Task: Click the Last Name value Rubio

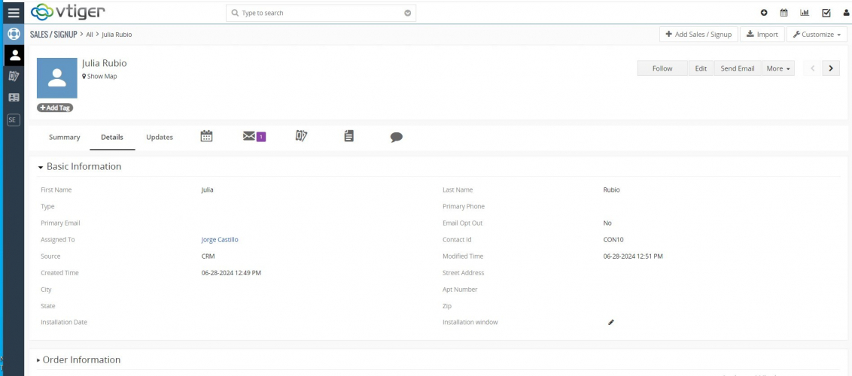Action: click(x=611, y=190)
